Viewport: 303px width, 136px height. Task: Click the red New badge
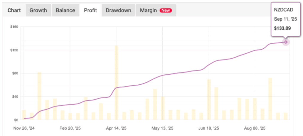coord(166,10)
